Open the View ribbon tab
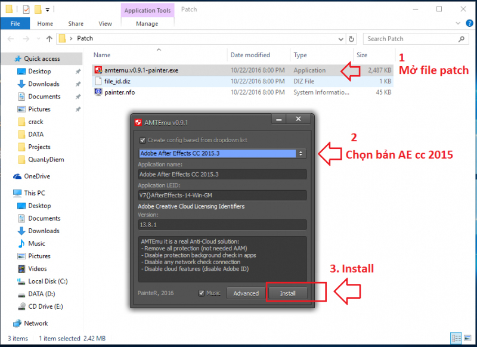The height and width of the screenshot is (347, 477). tap(106, 23)
